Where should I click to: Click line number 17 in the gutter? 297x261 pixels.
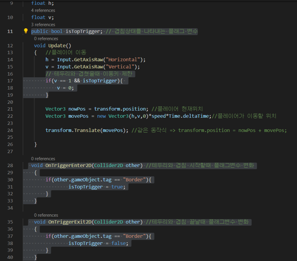10,81
